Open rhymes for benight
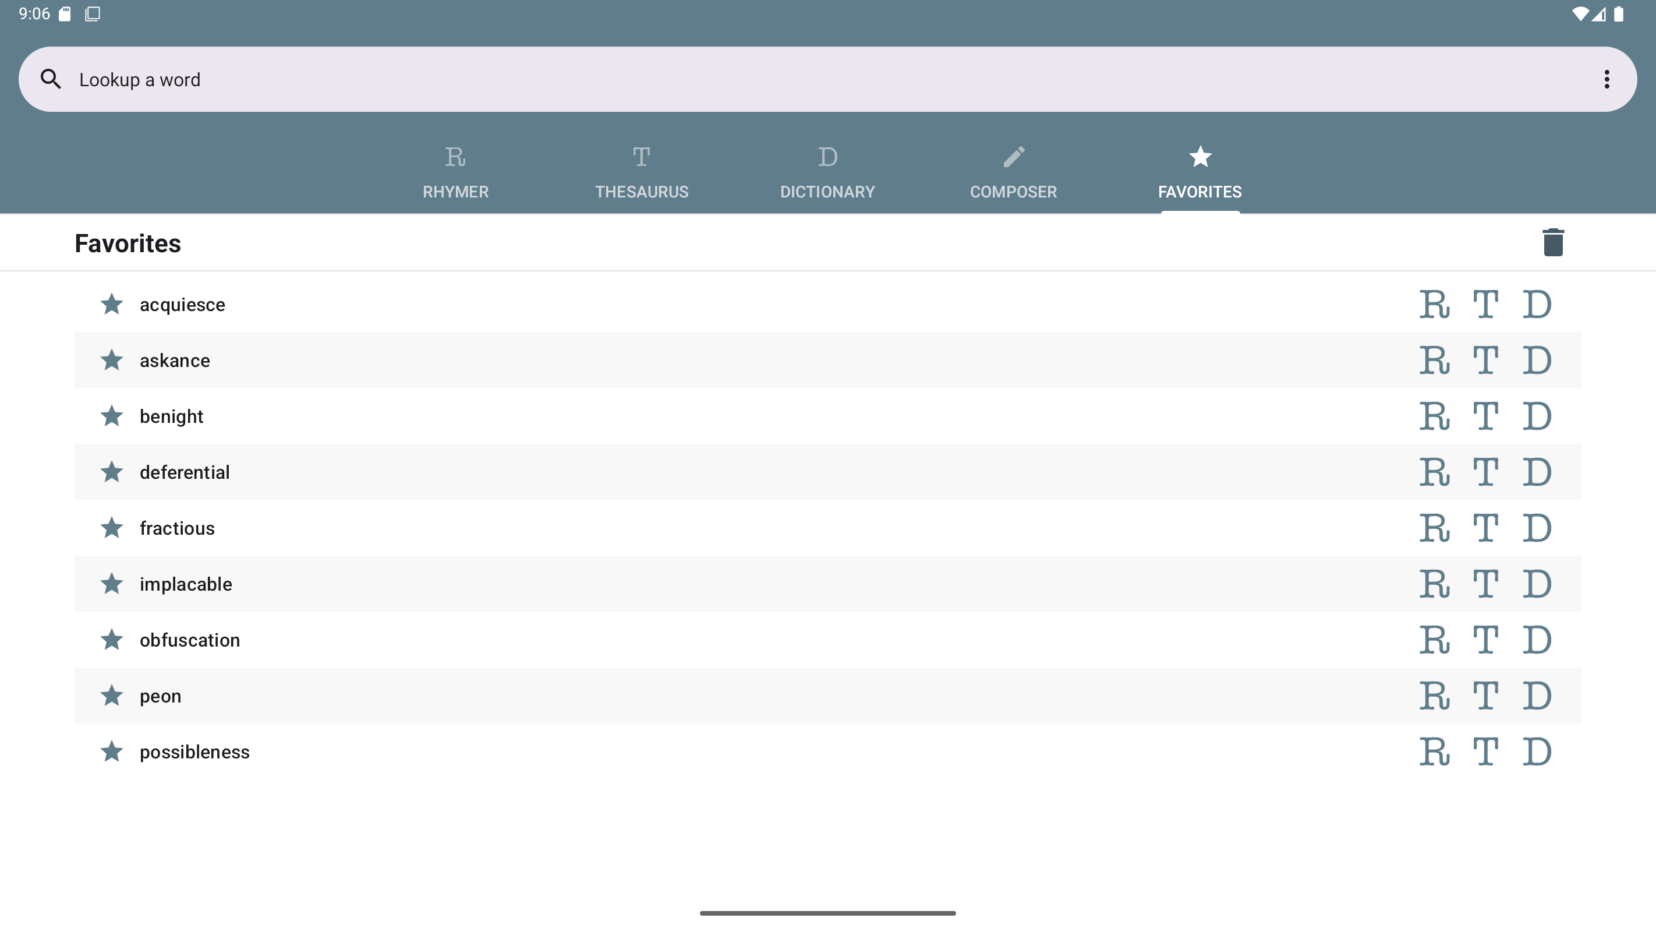 pos(1434,416)
